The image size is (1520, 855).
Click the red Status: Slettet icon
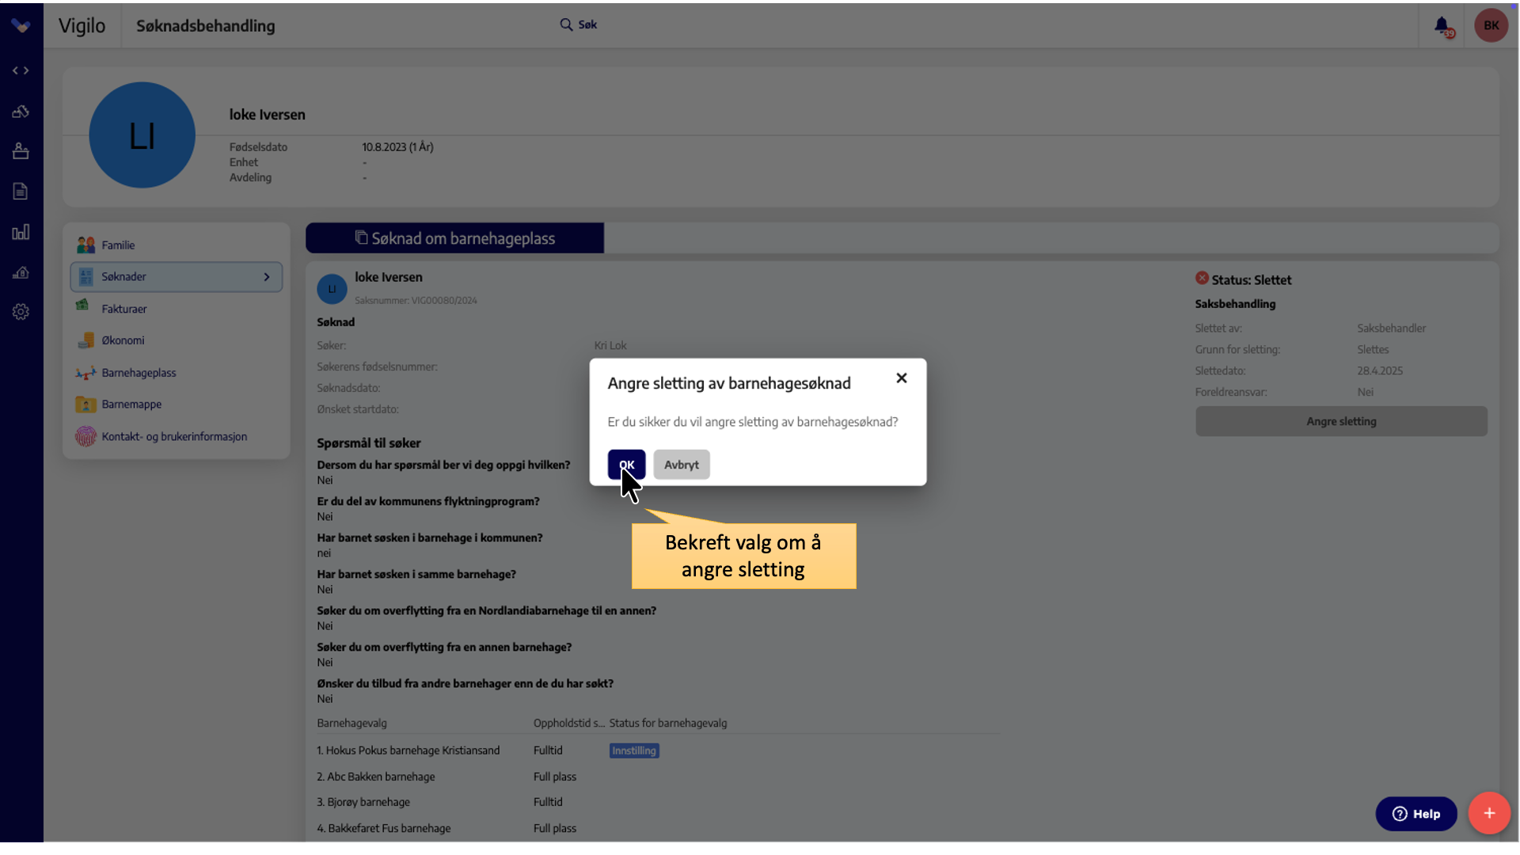[x=1202, y=278]
